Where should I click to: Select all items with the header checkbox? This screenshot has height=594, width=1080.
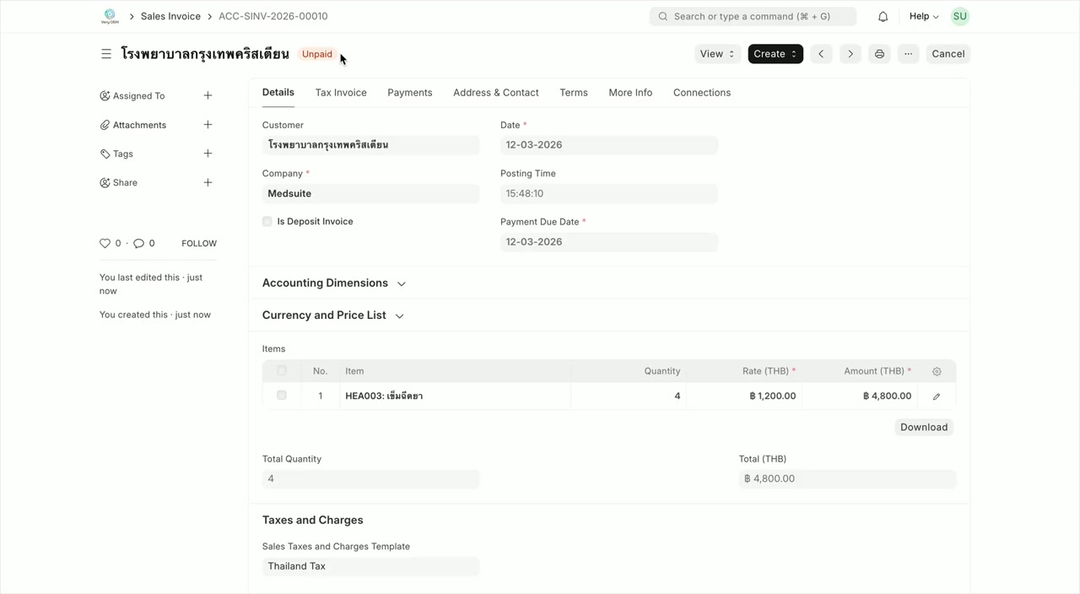point(281,370)
